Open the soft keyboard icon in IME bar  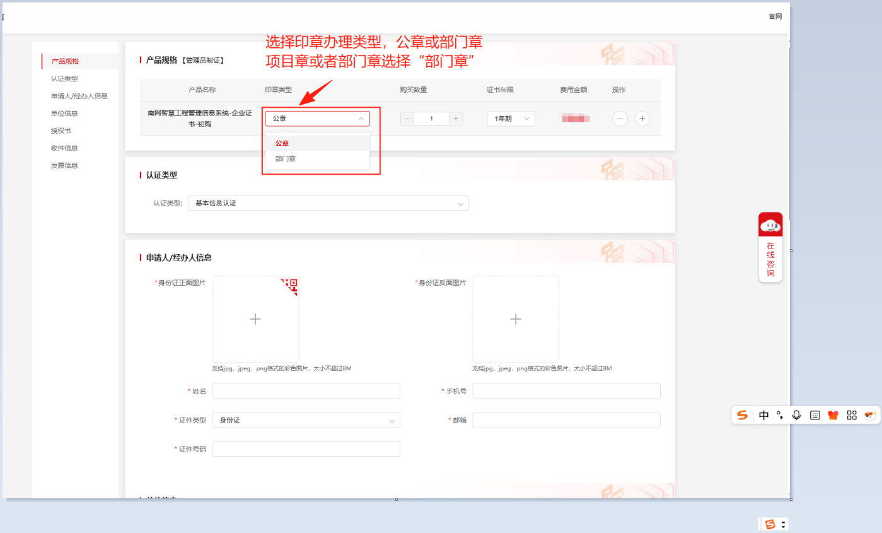coord(815,415)
